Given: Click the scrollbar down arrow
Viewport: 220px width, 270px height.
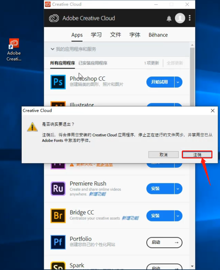Looking at the screenshot, I should (192, 266).
